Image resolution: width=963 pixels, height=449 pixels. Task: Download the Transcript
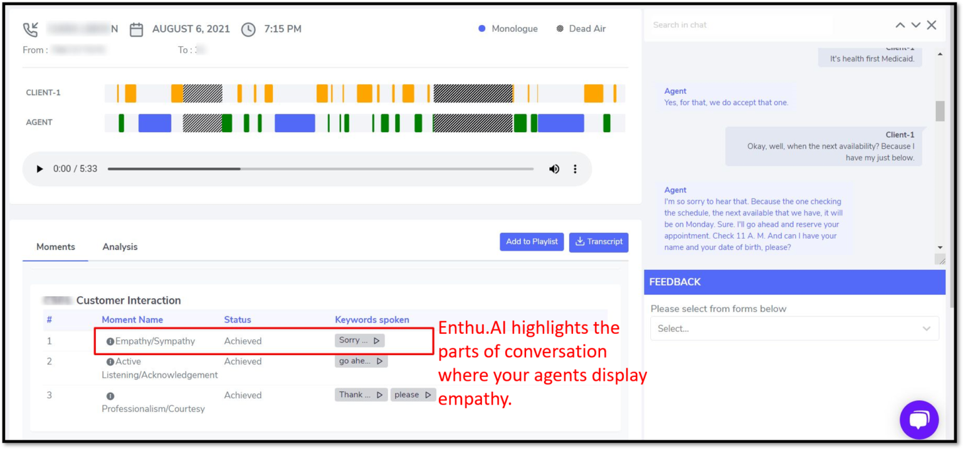click(599, 242)
